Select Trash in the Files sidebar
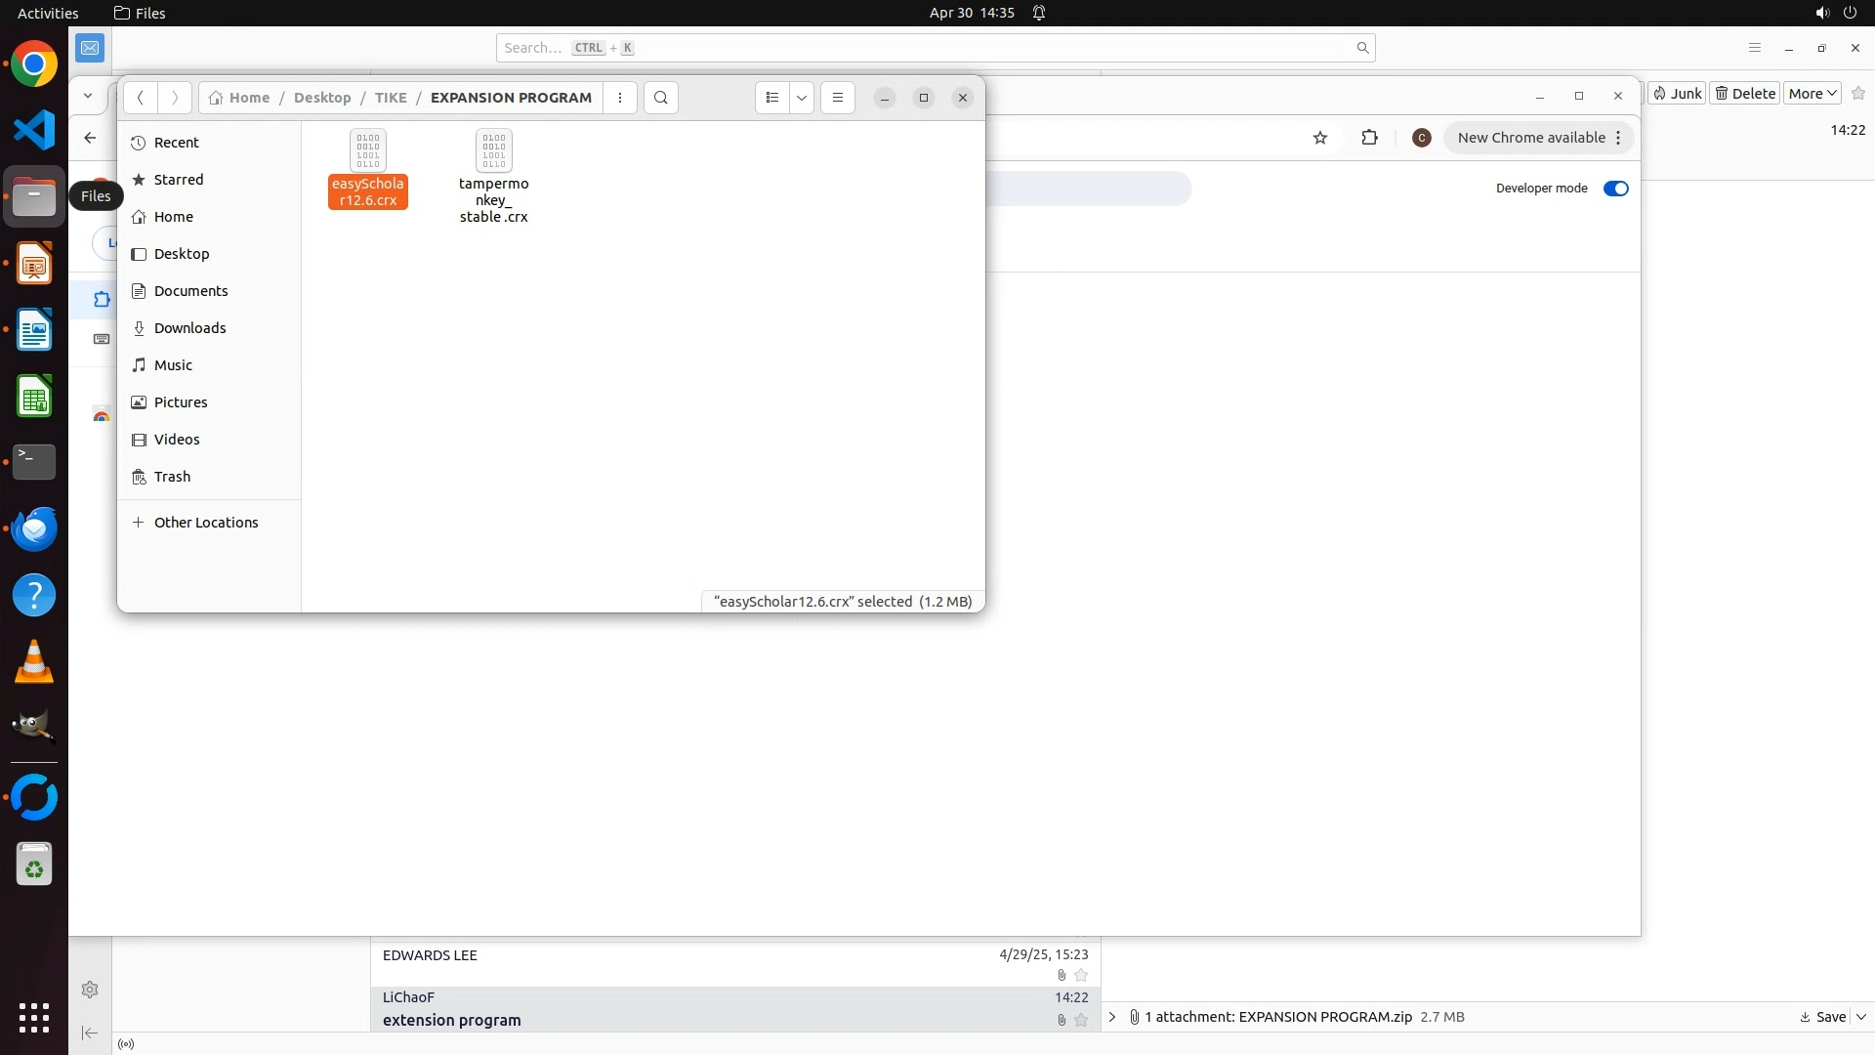Viewport: 1875px width, 1055px height. tap(172, 477)
